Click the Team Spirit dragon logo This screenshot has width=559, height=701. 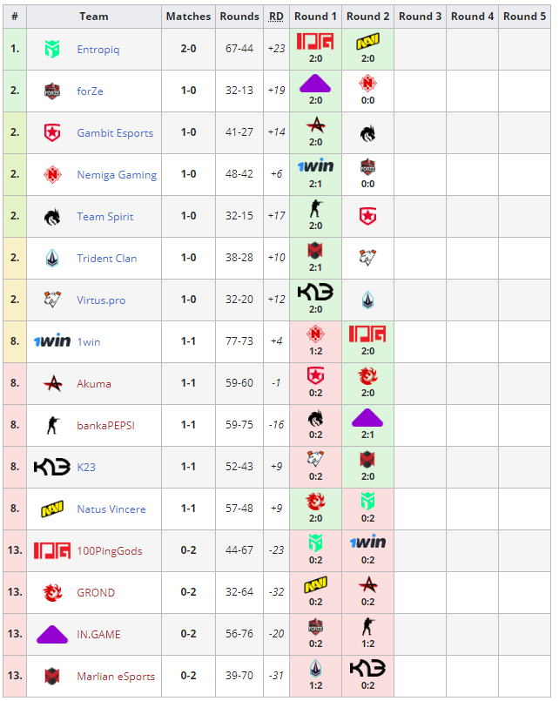pyautogui.click(x=52, y=217)
